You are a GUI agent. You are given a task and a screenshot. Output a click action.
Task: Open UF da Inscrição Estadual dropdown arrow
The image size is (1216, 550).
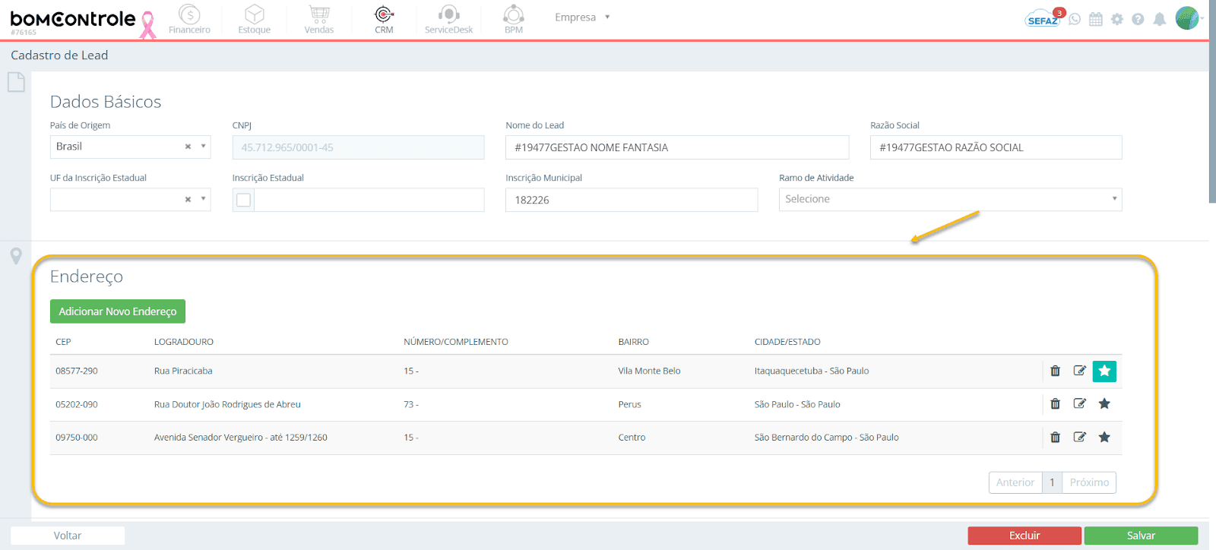tap(203, 199)
